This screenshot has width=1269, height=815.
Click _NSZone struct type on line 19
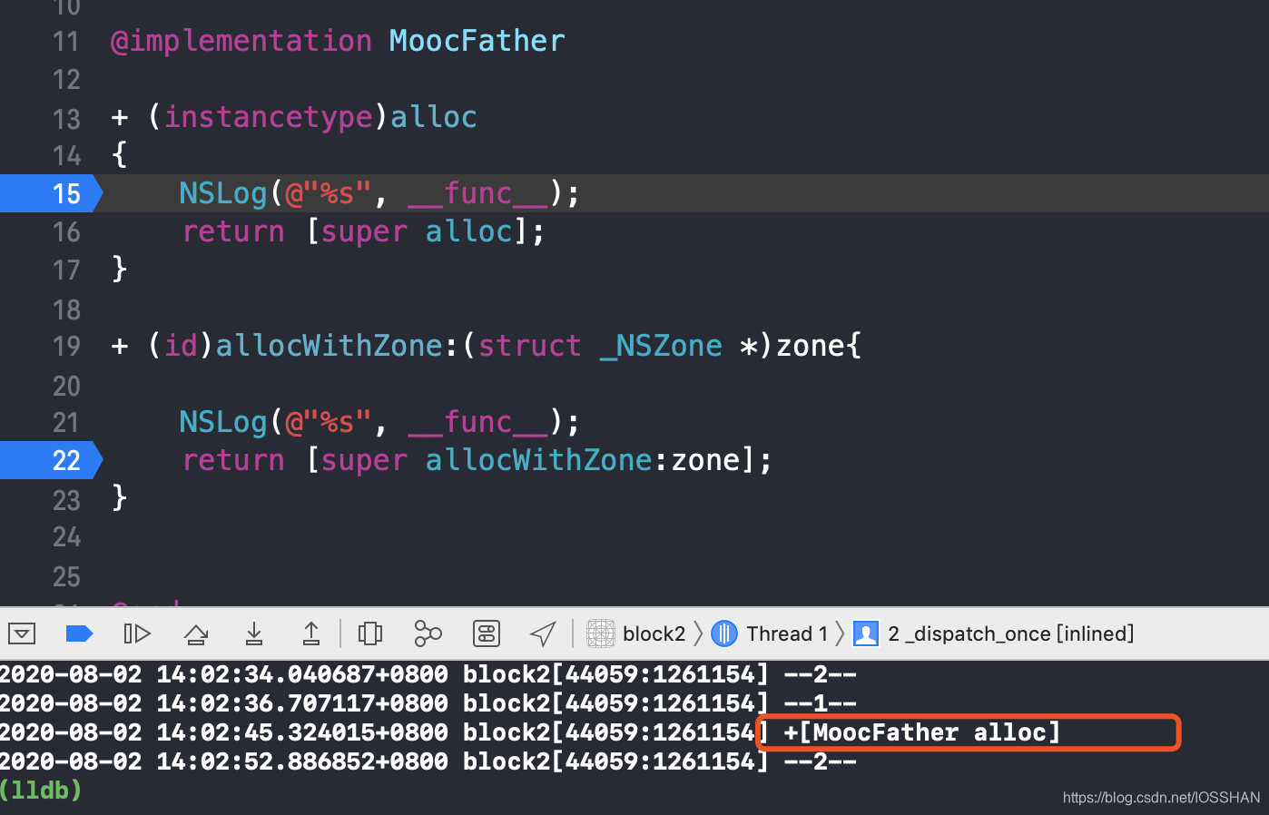[661, 346]
